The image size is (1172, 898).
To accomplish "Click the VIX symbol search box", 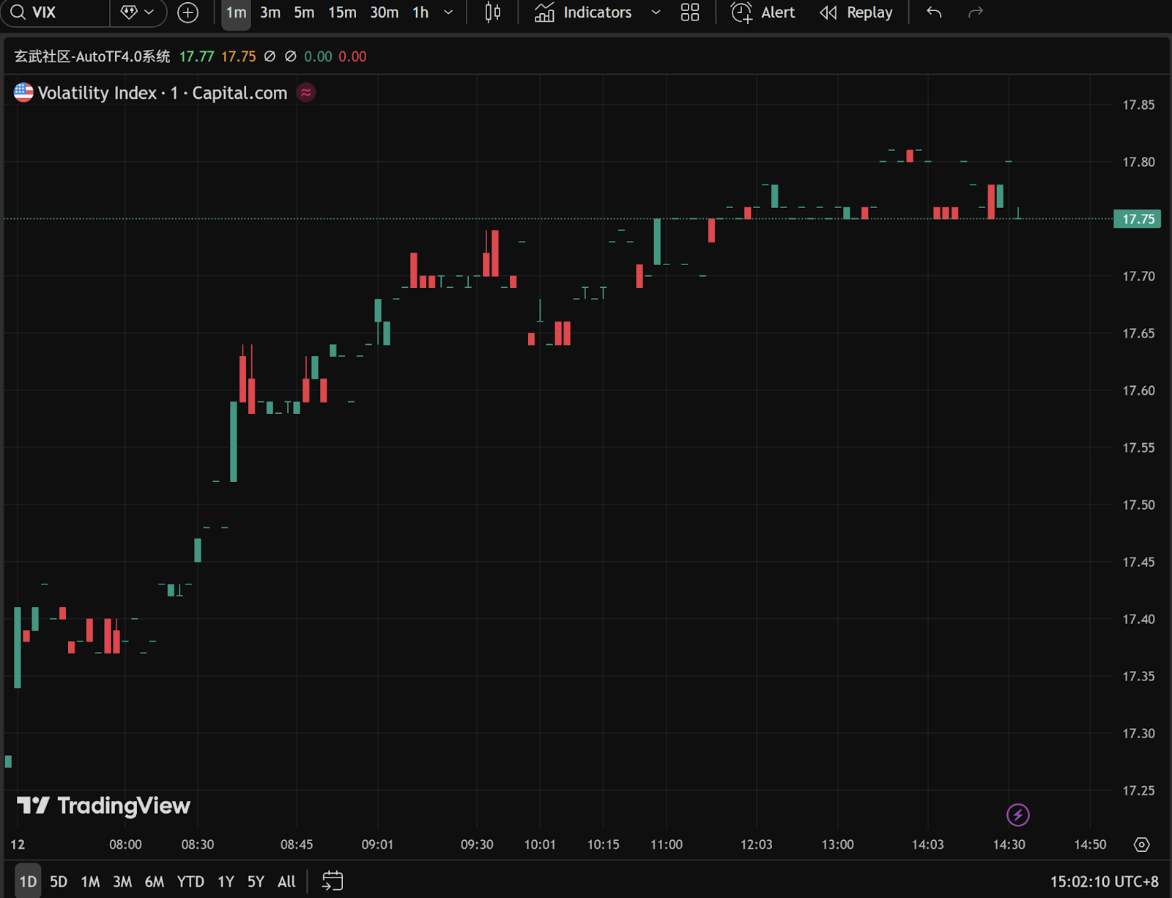I will (55, 12).
